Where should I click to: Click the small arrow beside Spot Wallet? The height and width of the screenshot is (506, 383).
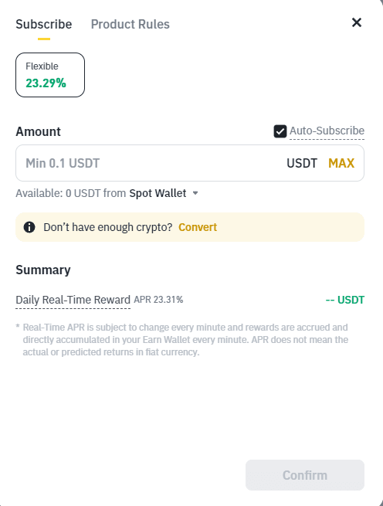coord(195,193)
